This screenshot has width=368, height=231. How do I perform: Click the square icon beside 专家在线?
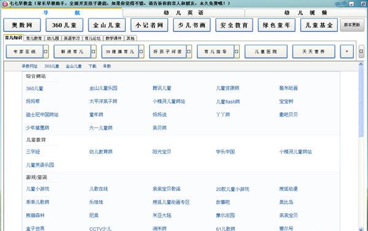46,51
